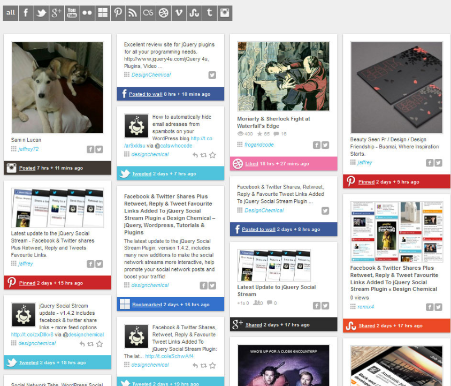Filter the stream by Dribbble in top bar
Image resolution: width=451 pixels, height=386 pixels.
pyautogui.click(x=164, y=13)
